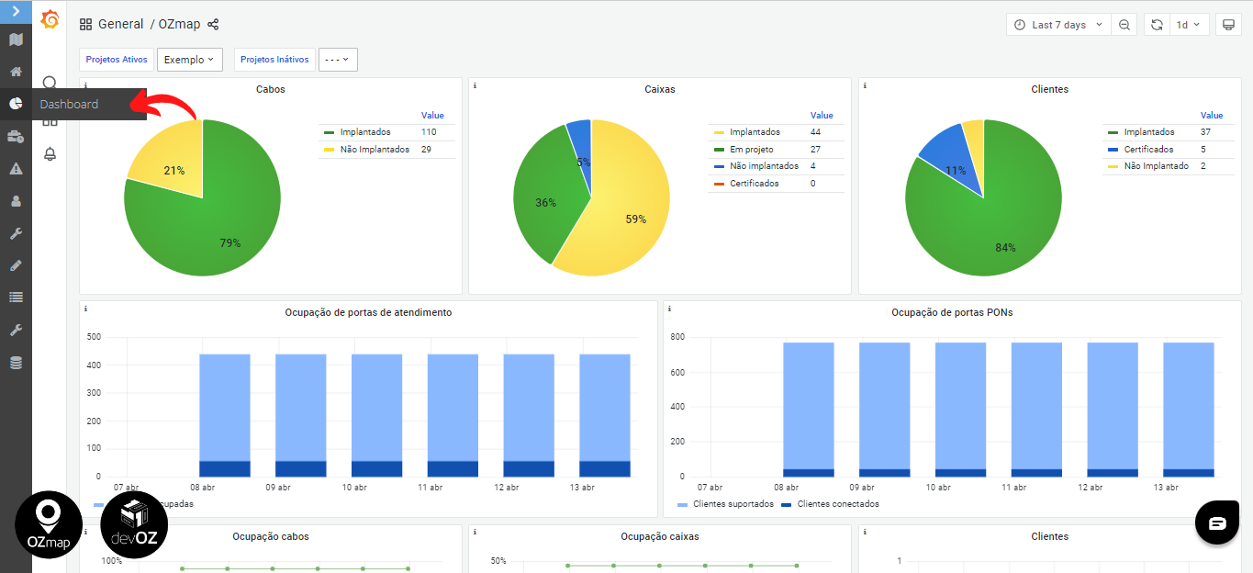
Task: Open the user profile icon in sidebar
Action: coord(16,201)
